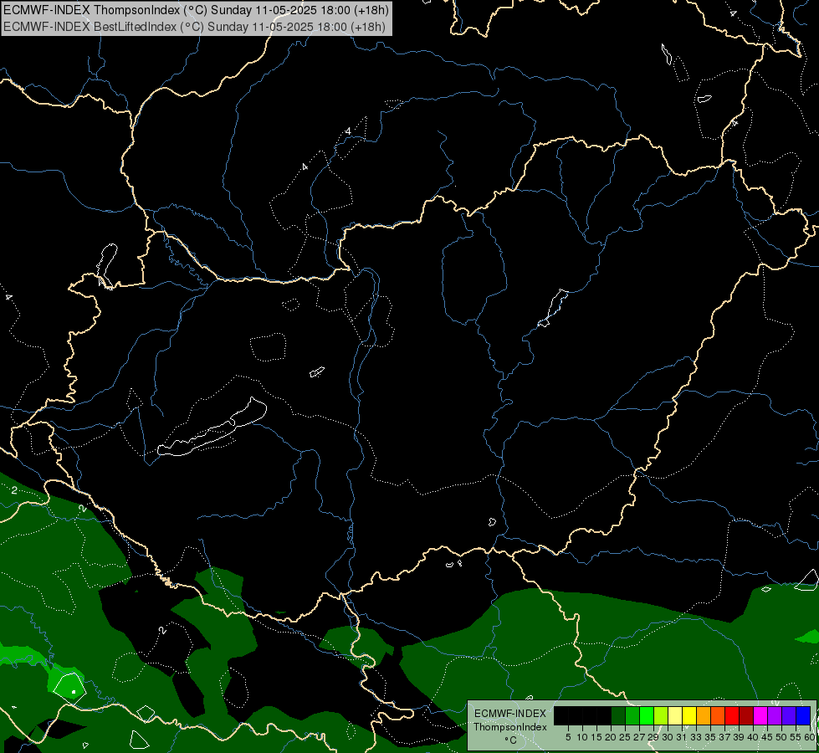Click the legend tick value 5
Viewport: 819px width, 753px height.
click(568, 737)
